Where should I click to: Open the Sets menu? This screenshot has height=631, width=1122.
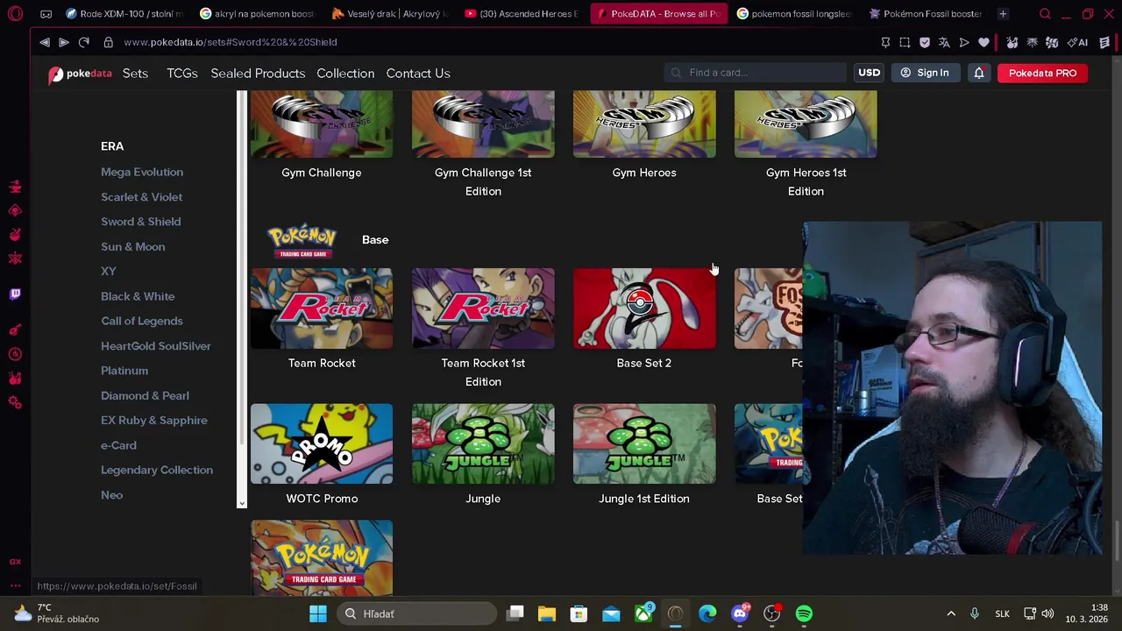point(135,74)
